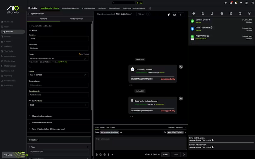Request payment with dollar icon
This screenshot has width=255, height=159.
click(x=108, y=155)
